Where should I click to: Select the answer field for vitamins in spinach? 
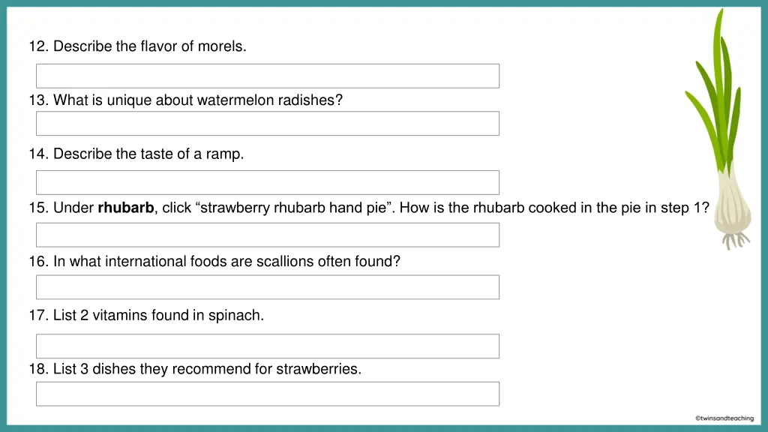pos(268,346)
